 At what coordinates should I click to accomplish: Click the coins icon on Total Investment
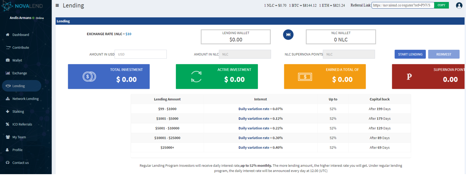coord(89,77)
